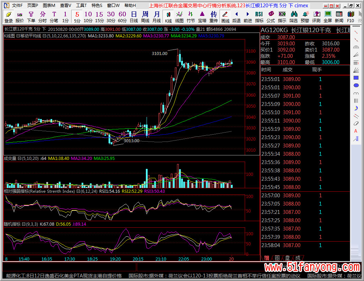
Task: Select 宝塔 tower chart type
Action: click(x=202, y=17)
